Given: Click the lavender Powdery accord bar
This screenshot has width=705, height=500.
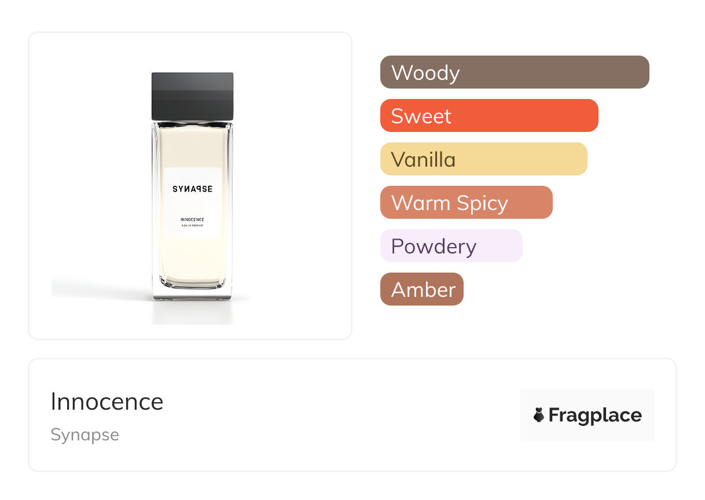Looking at the screenshot, I should click(451, 246).
